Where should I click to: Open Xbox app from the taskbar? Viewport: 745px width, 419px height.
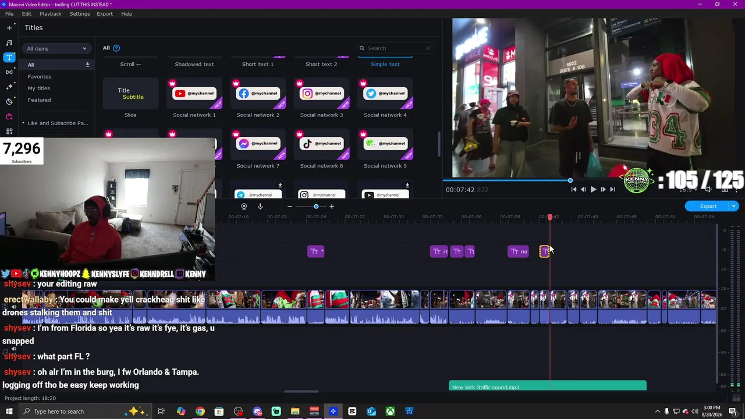390,411
